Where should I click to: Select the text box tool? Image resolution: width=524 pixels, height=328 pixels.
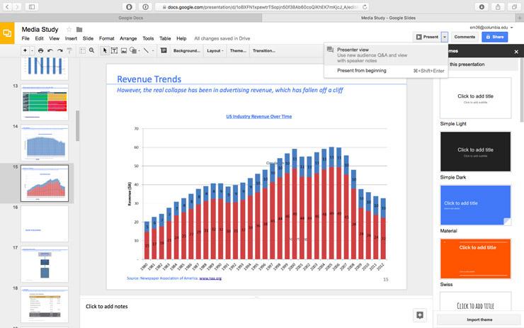115,51
